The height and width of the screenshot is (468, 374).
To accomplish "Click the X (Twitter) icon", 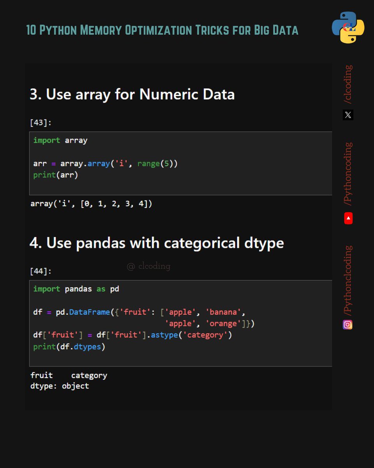I will (x=348, y=115).
